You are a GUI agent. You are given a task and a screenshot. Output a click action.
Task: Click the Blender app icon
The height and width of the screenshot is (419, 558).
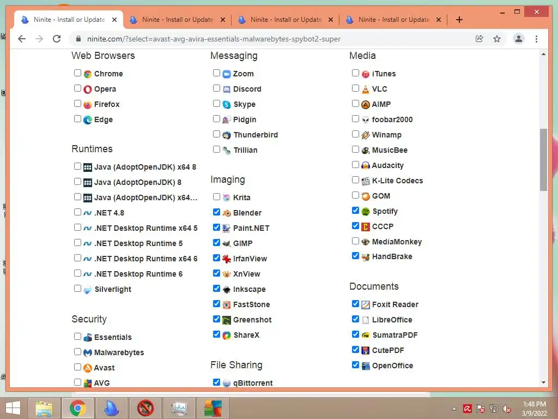(227, 213)
